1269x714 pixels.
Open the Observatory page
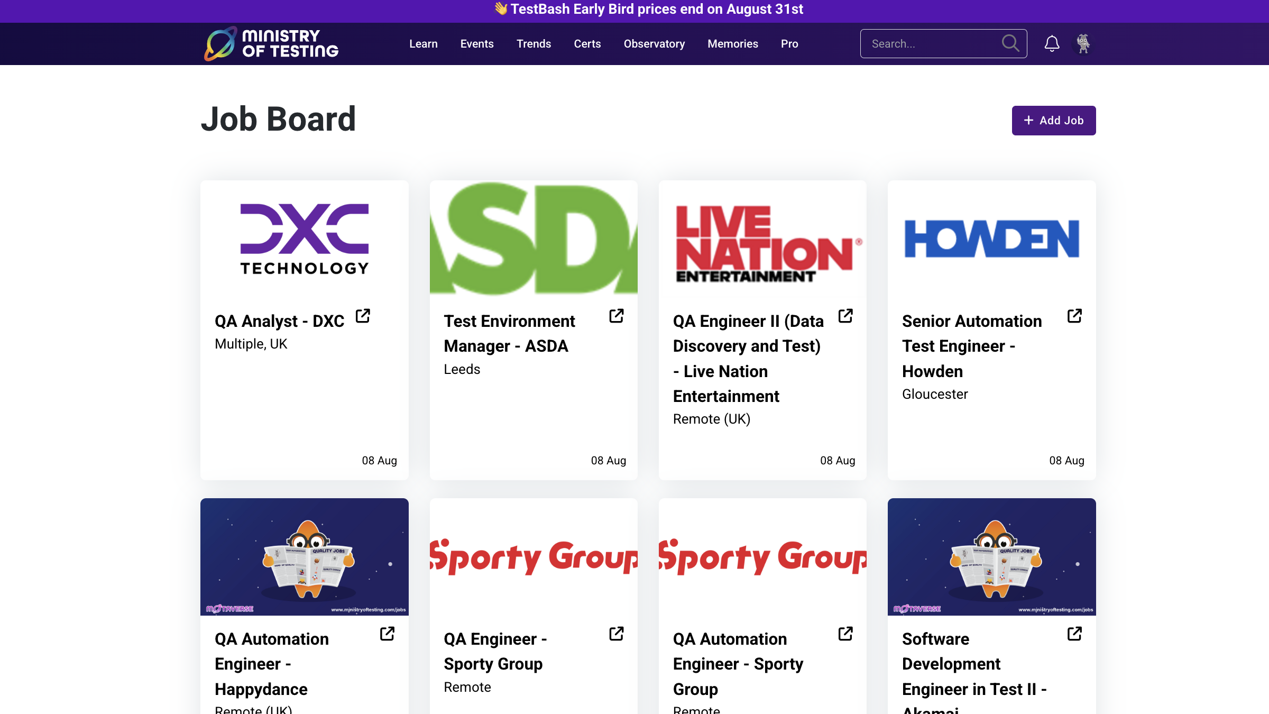coord(654,44)
